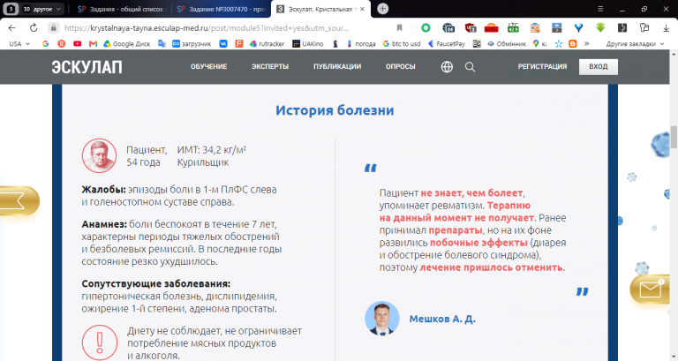Click the ВХОД login button

tap(599, 66)
